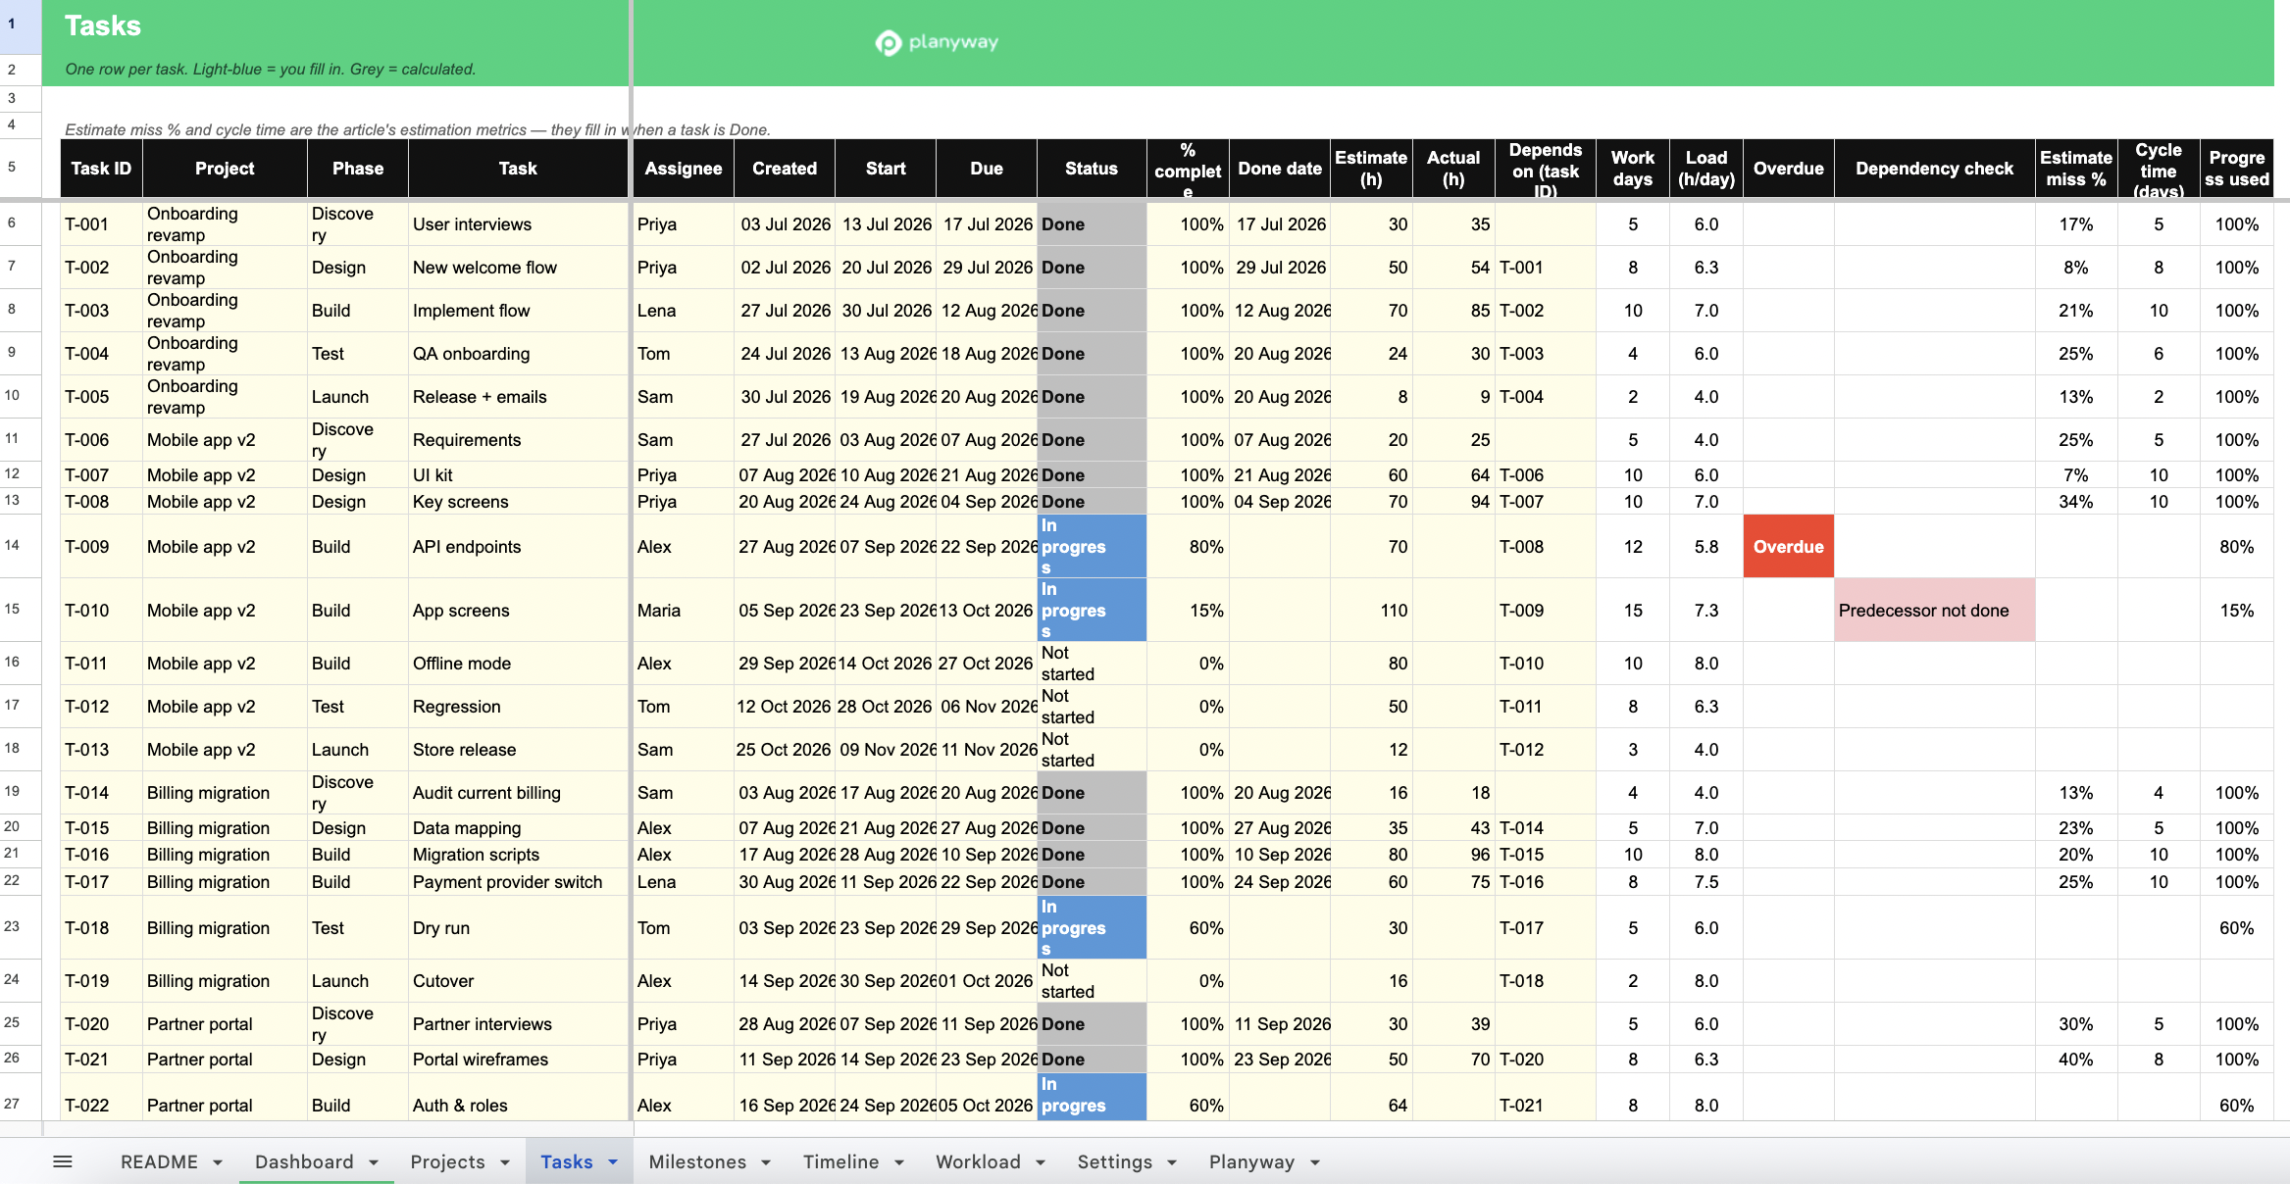Open the Projects sheet tab
The image size is (2290, 1184).
pos(447,1161)
